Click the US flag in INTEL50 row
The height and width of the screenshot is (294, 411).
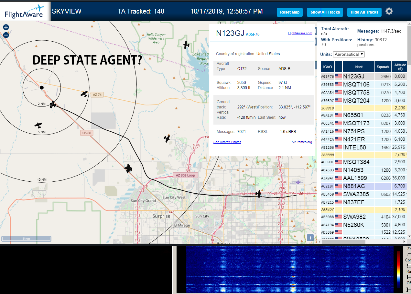[x=339, y=147]
